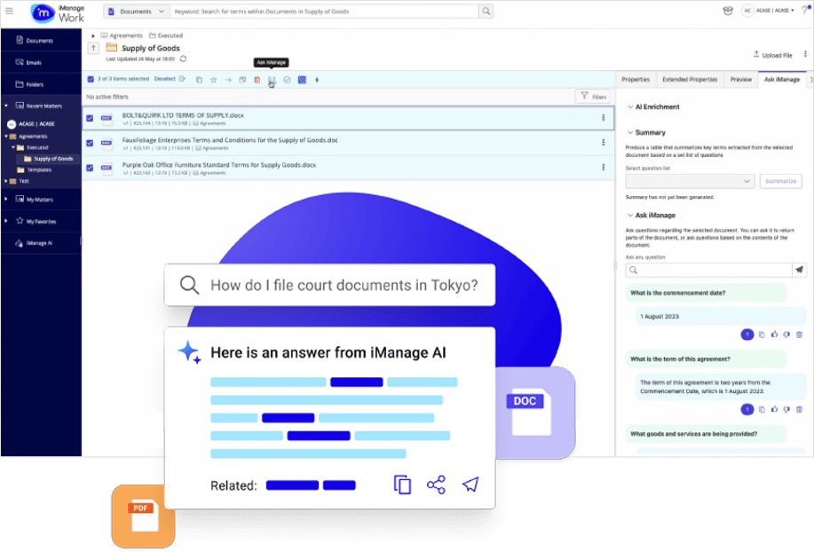814x552 pixels.
Task: Click the copy icon in selection toolbar
Action: tap(199, 80)
